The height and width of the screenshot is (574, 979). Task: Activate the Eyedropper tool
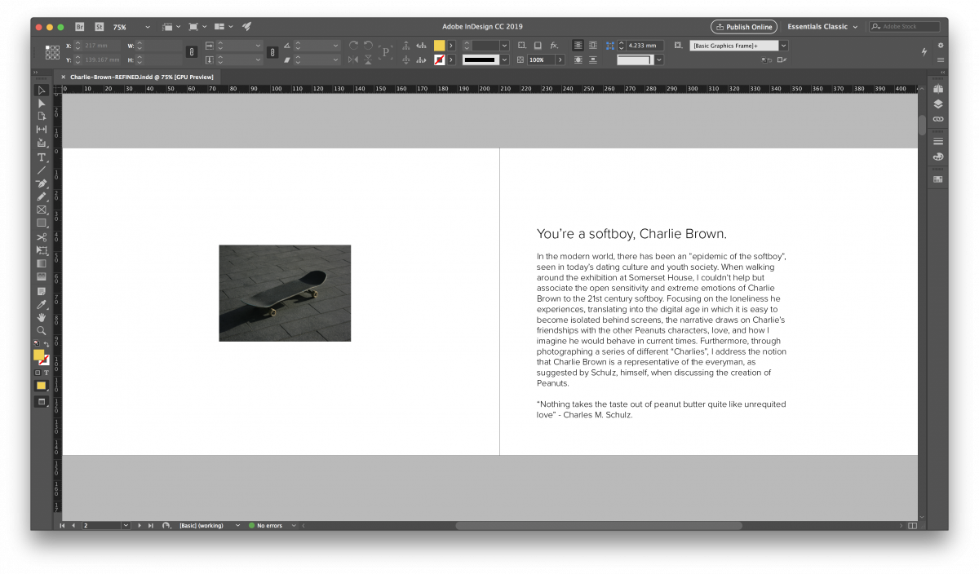tap(42, 304)
